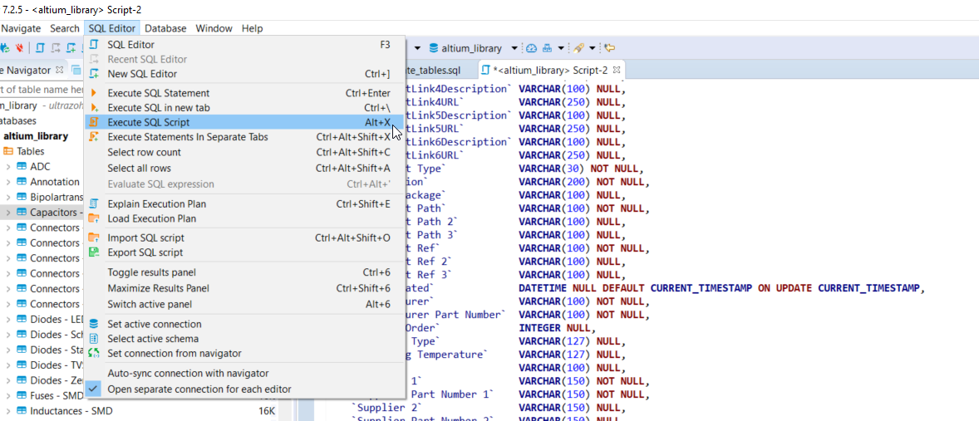This screenshot has width=979, height=421.
Task: Click the dashboard gauge icon in toolbar
Action: tap(532, 48)
